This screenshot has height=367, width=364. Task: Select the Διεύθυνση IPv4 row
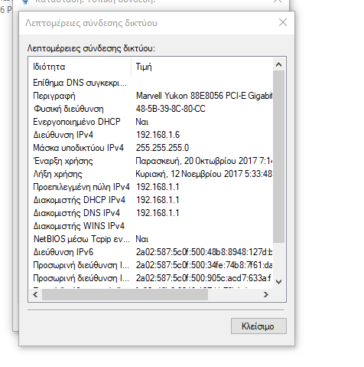(151, 135)
